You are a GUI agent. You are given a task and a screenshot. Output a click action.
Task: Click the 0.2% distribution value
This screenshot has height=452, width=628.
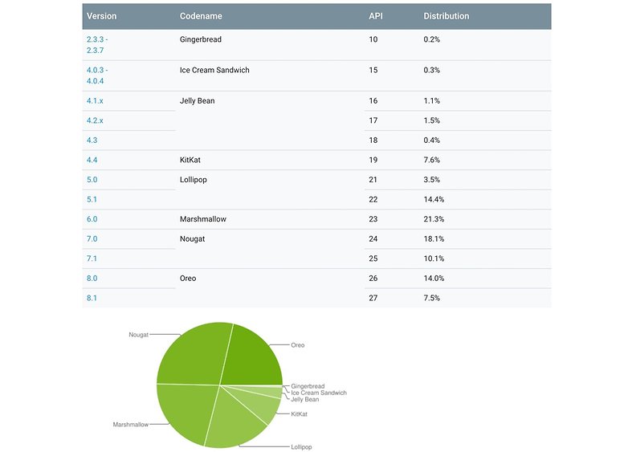(432, 39)
